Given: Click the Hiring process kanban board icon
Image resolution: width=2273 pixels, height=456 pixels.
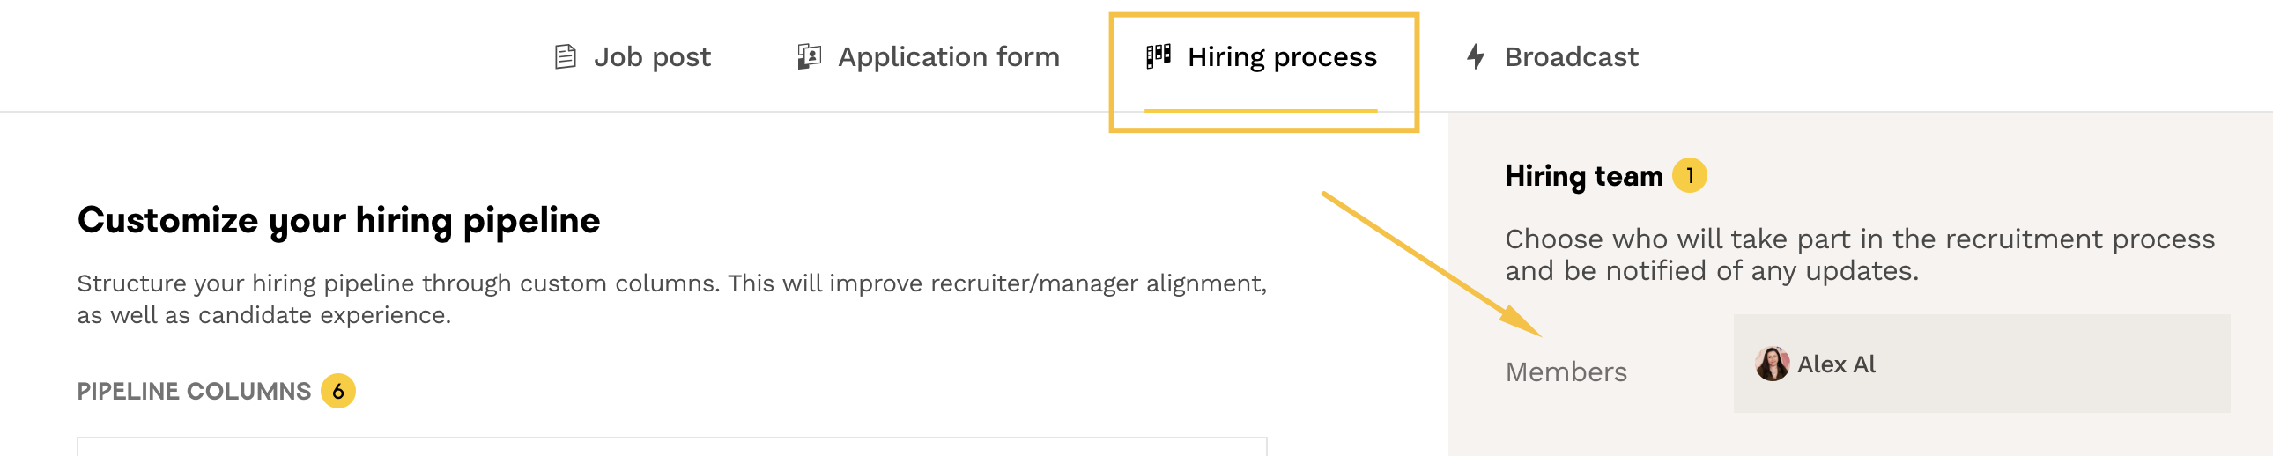Looking at the screenshot, I should pyautogui.click(x=1158, y=56).
